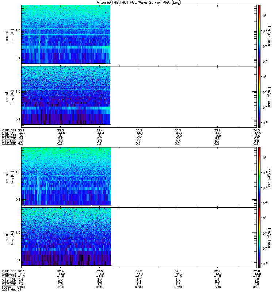The height and width of the screenshot is (292, 274).
Task: Click the PSD [nT²/Hz] label of THC B-perpendicular colorbar
Action: pos(269,177)
